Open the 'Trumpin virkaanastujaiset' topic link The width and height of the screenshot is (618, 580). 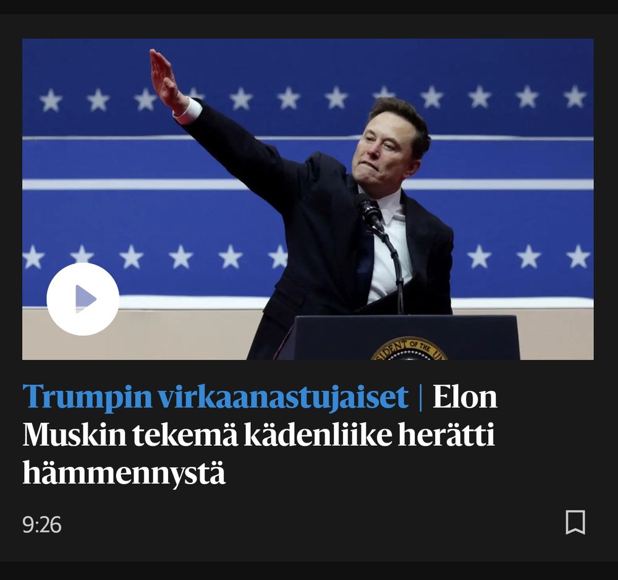[x=215, y=396]
